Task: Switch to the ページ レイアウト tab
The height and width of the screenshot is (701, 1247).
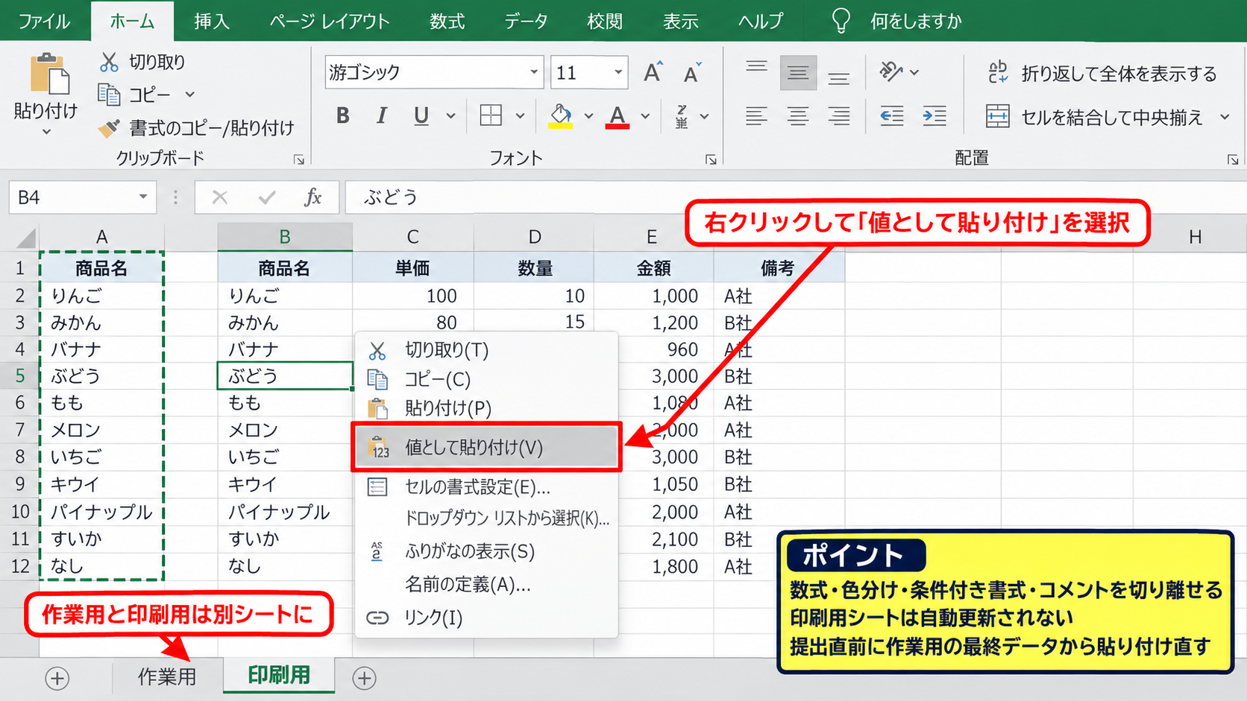Action: point(330,21)
